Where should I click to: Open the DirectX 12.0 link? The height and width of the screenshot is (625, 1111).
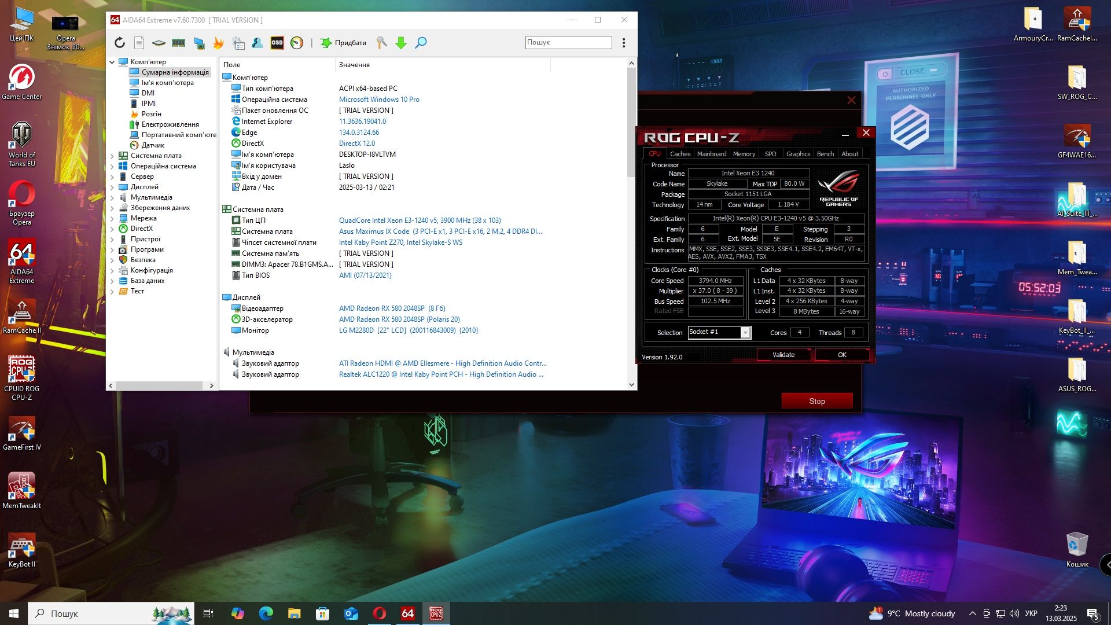point(357,144)
